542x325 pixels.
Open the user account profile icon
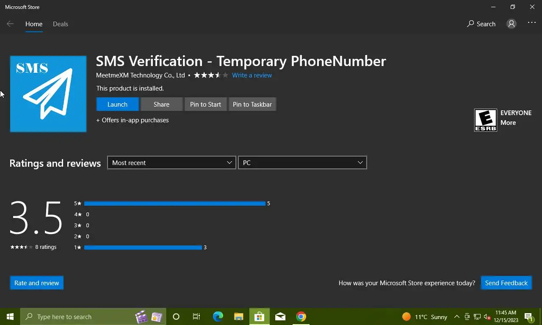pyautogui.click(x=512, y=24)
